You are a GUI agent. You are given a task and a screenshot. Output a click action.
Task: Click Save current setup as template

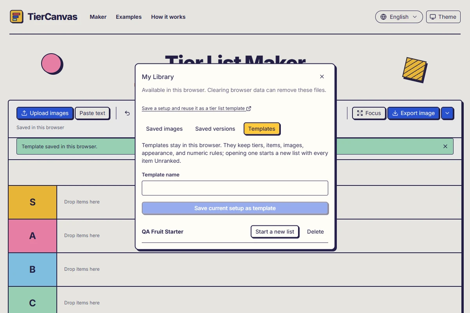point(235,208)
